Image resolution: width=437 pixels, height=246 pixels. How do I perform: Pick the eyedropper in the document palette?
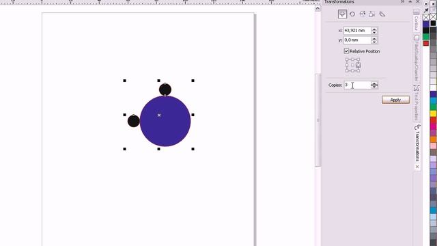coord(426,10)
